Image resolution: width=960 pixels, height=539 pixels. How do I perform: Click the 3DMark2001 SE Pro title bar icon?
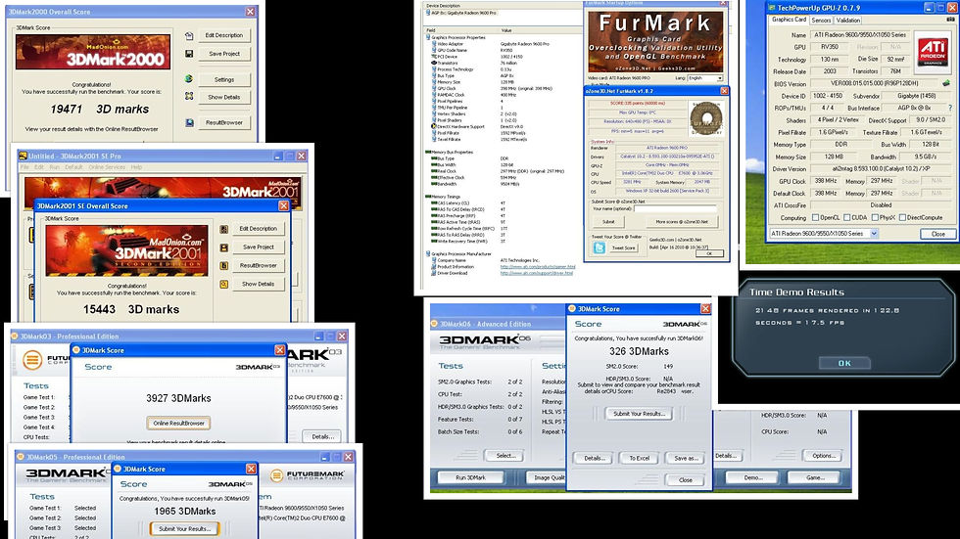(x=23, y=156)
